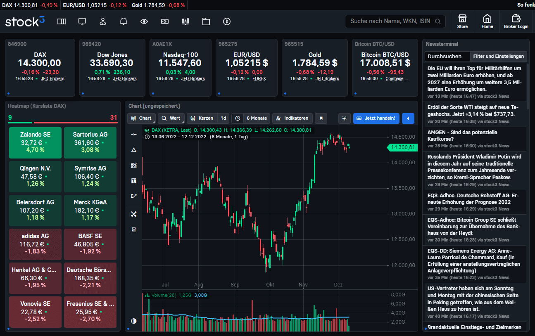
Task: Open the experts person icon in the top bar
Action: tap(103, 21)
